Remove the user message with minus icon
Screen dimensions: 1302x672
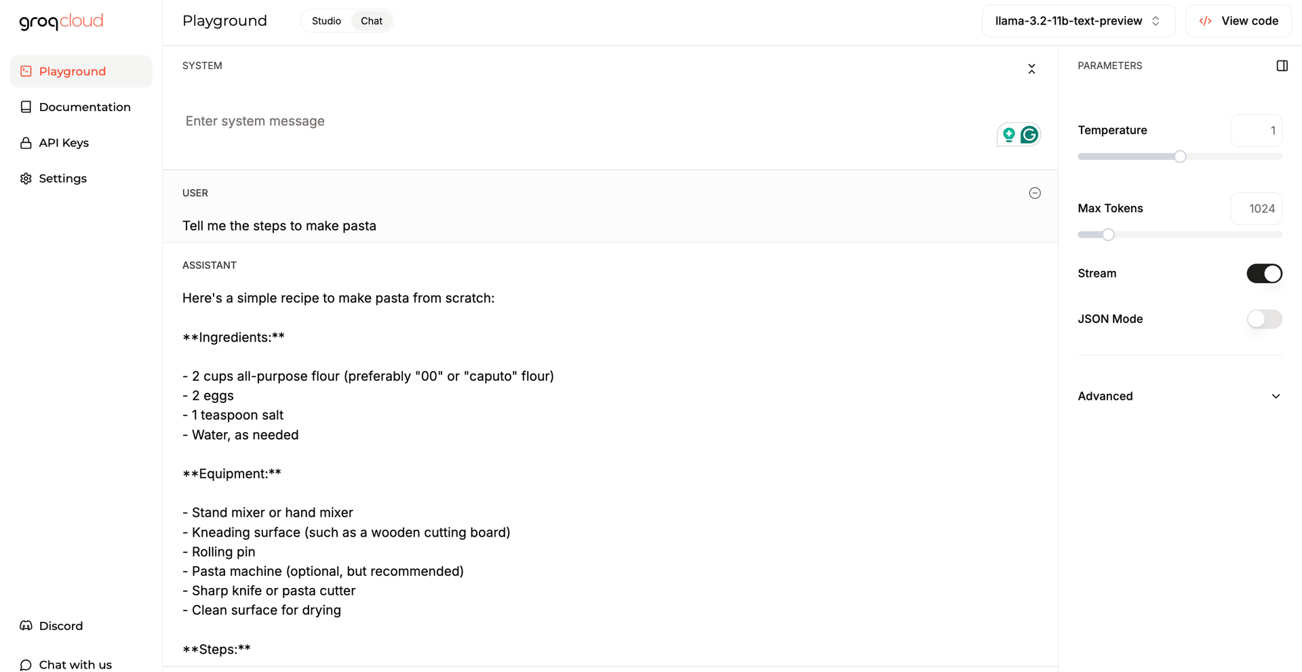(1035, 193)
